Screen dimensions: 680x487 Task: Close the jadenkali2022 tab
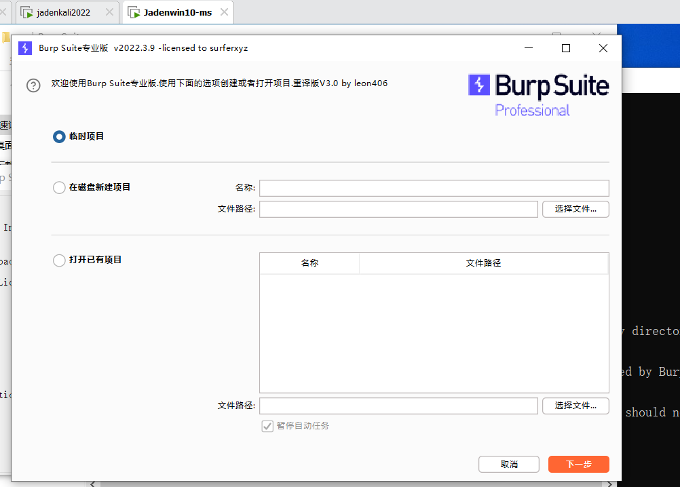point(110,12)
